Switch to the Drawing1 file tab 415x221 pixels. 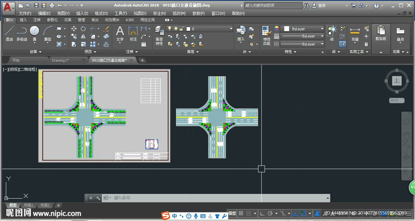[60, 60]
